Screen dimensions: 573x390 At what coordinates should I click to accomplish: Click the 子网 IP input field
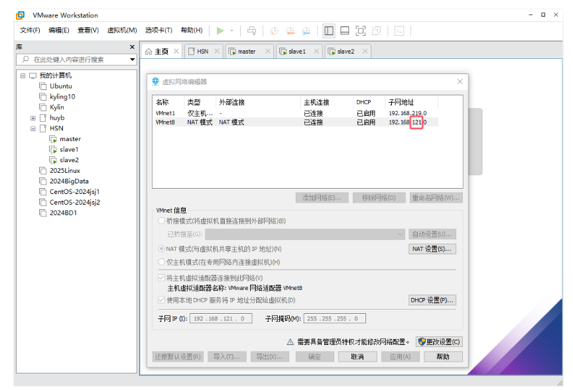[221, 319]
